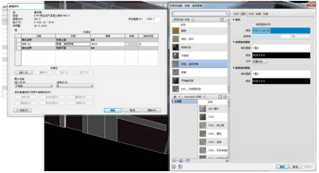Select layer row header number 3
Image resolution: width=319 pixels, height=173 pixels.
pyautogui.click(x=18, y=48)
